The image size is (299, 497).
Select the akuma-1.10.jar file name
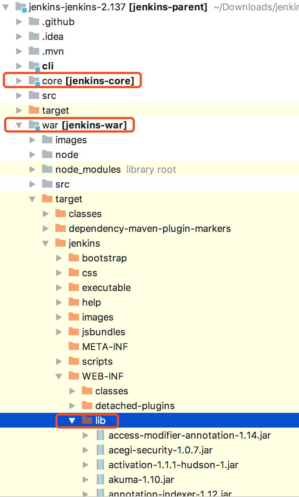(141, 480)
